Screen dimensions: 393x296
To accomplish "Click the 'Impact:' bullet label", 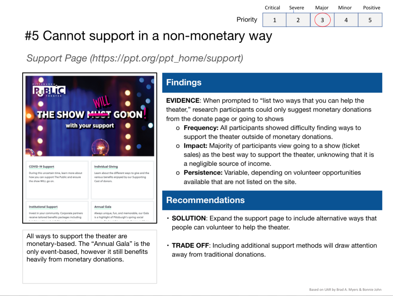I will point(196,146).
